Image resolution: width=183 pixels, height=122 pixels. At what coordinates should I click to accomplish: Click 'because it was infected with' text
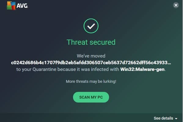(88, 69)
